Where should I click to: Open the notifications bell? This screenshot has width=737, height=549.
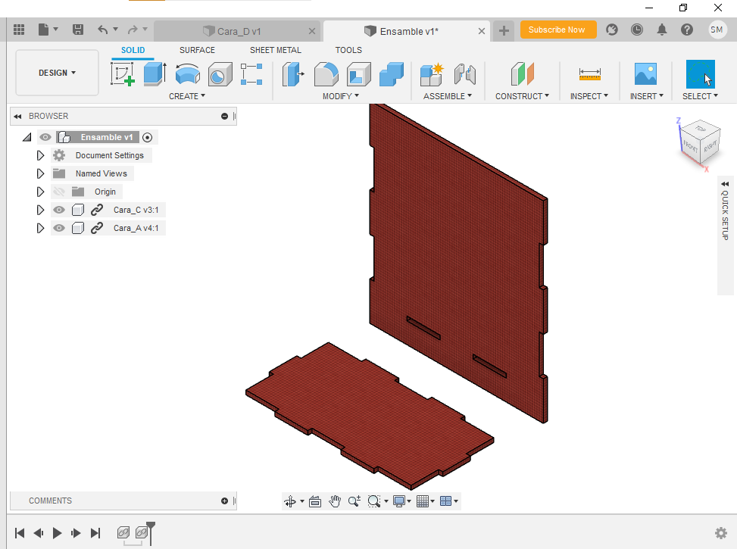pyautogui.click(x=662, y=30)
